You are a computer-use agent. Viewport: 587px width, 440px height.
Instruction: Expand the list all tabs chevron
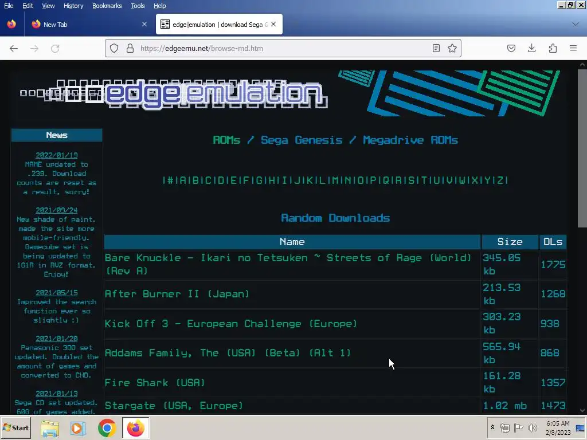(x=576, y=24)
